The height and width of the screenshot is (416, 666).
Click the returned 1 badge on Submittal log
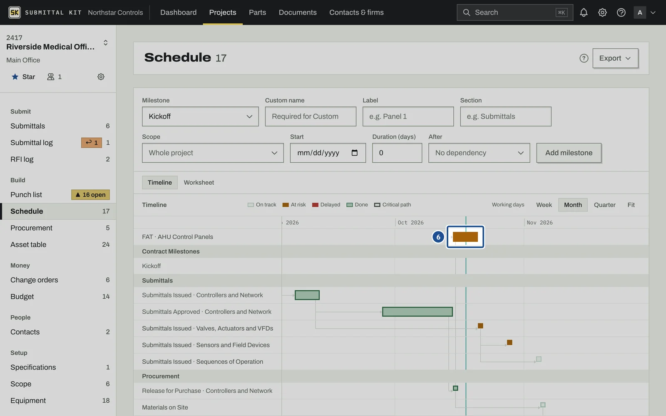92,143
